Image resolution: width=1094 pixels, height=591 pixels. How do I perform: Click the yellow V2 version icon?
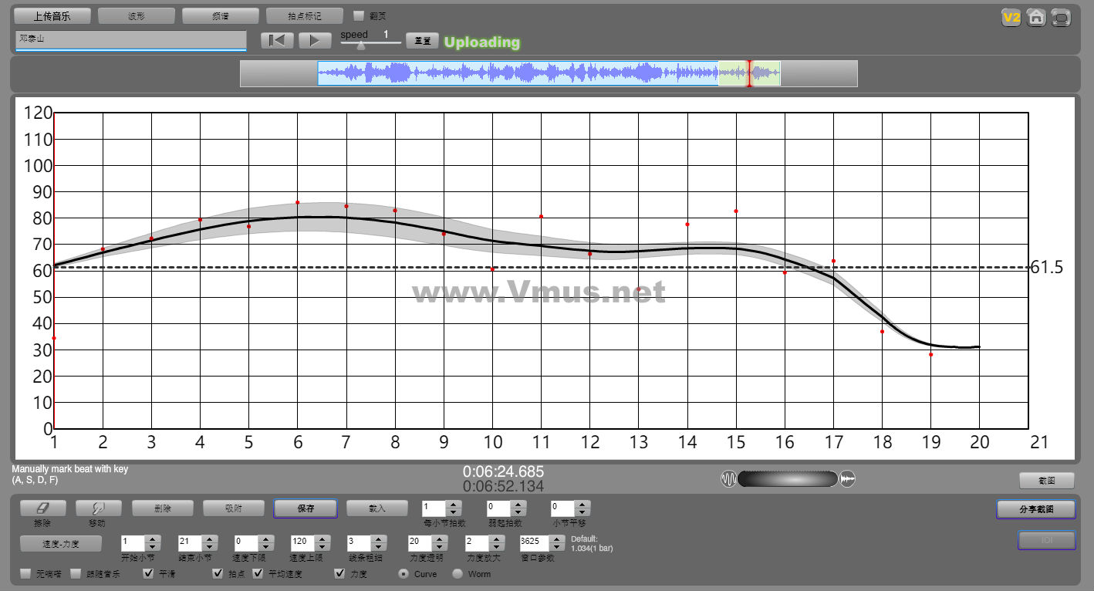(x=1011, y=17)
